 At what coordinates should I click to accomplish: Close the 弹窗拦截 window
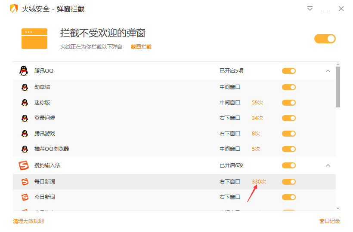tap(341, 9)
